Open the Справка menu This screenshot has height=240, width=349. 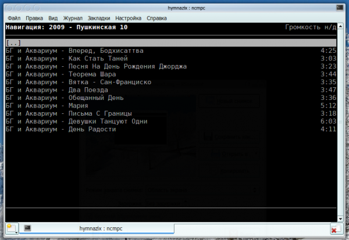(156, 18)
